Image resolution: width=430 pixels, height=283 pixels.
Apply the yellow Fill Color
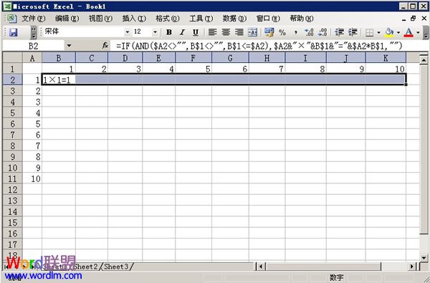[389, 33]
